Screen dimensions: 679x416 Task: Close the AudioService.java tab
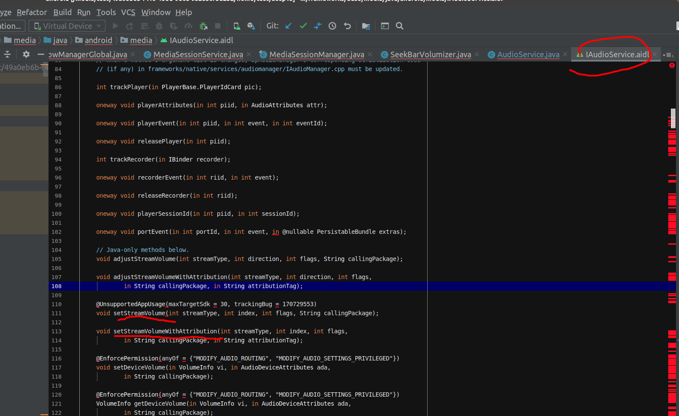[565, 54]
